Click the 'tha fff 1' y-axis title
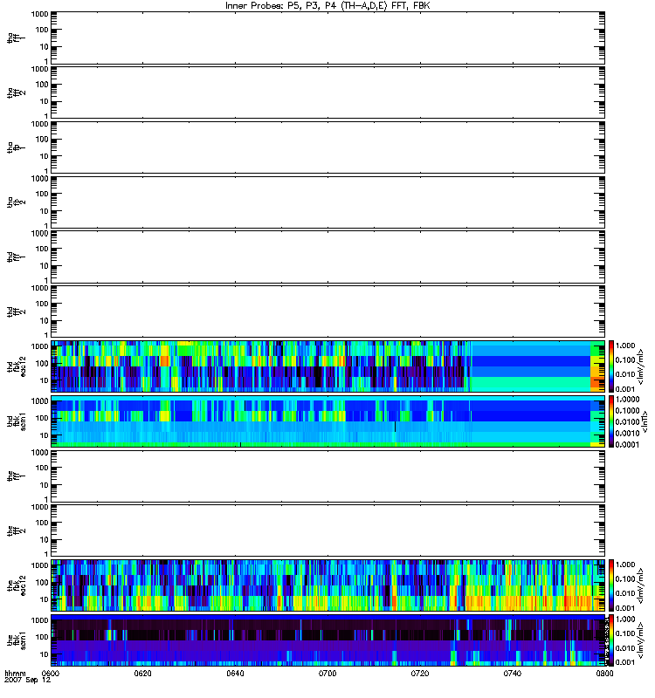655x698 pixels. click(x=17, y=38)
